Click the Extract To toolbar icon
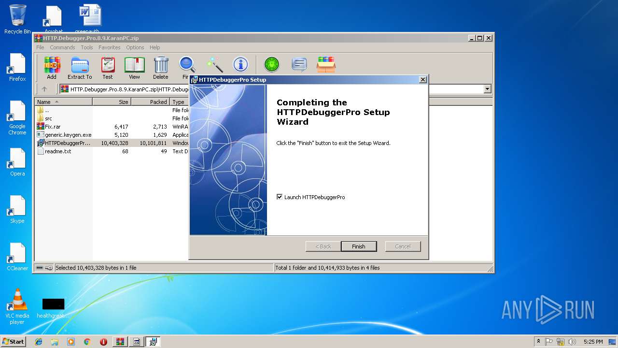The height and width of the screenshot is (348, 618). click(x=80, y=68)
